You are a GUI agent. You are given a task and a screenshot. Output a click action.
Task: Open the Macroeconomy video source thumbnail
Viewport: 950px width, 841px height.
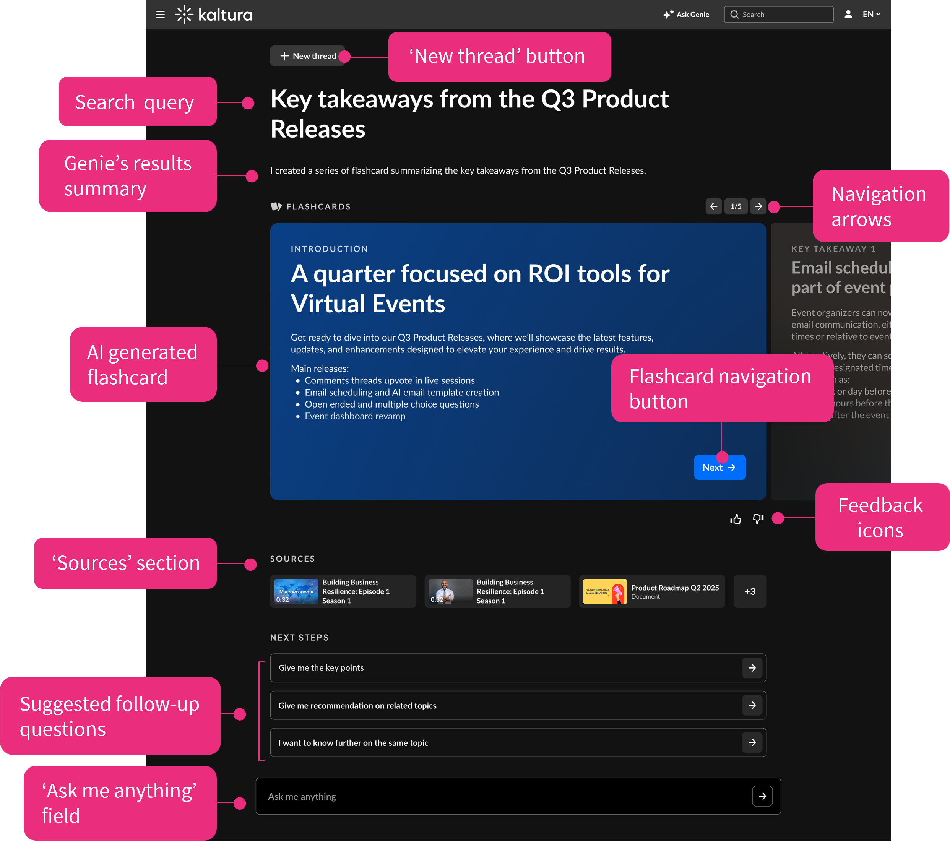coord(296,591)
